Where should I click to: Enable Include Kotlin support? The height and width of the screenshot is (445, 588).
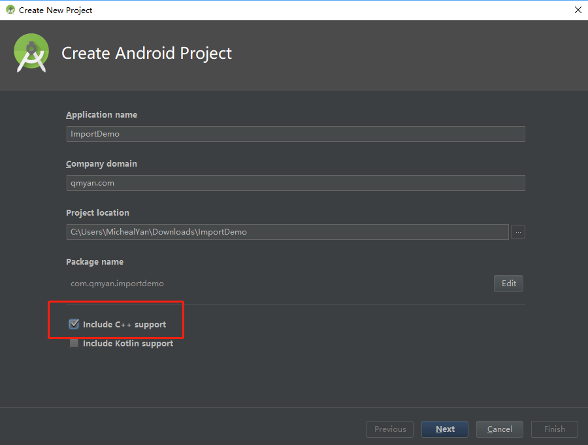click(x=74, y=342)
